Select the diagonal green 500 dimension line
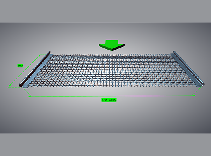Screen dimensions: 211x156 25,71
